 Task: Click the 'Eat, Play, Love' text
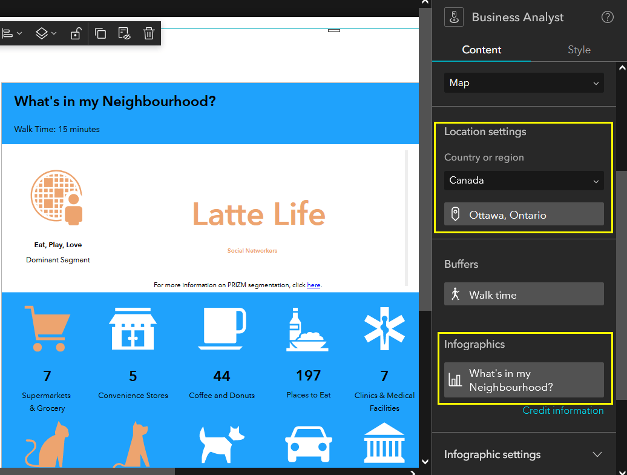point(58,245)
